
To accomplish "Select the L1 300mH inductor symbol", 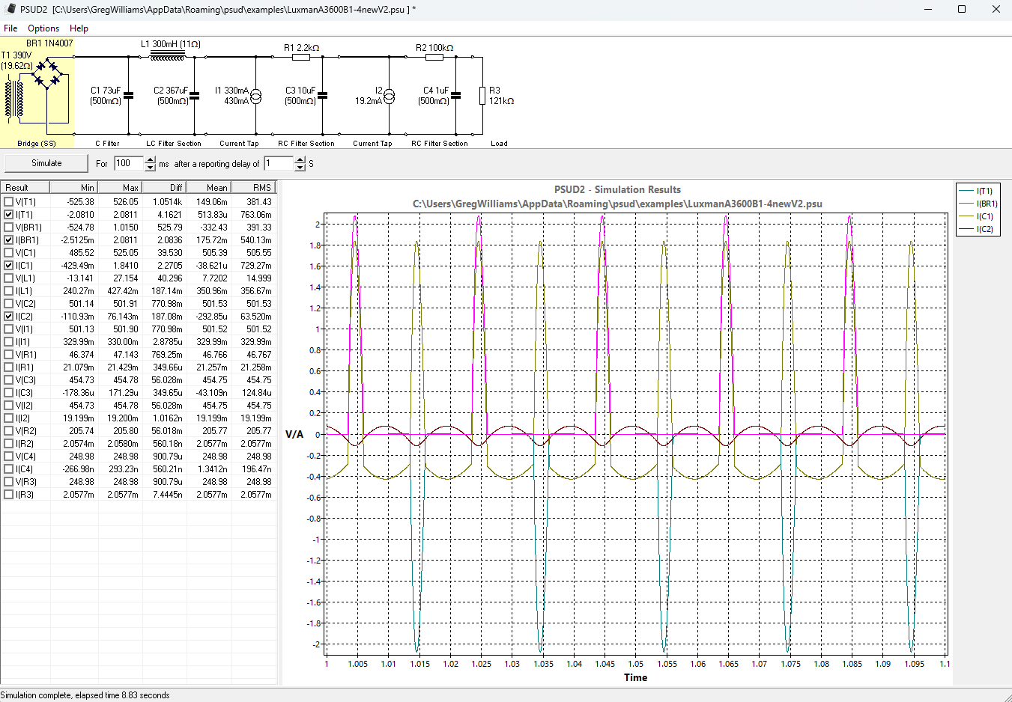I will (x=167, y=56).
